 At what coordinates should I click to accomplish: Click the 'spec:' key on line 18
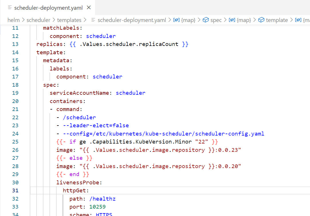pos(51,85)
